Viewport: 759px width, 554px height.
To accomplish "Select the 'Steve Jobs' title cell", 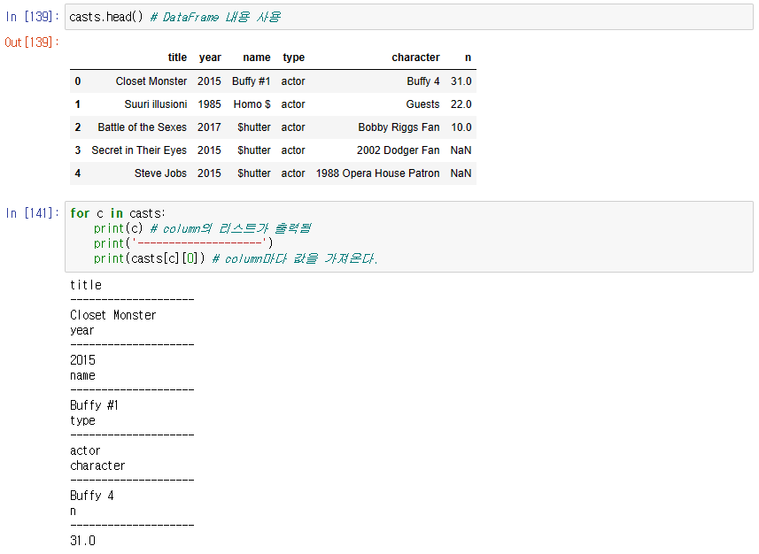I will 160,173.
